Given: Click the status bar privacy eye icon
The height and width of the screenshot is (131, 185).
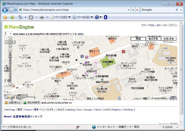Looking at the screenshot, I should (x=78, y=127).
